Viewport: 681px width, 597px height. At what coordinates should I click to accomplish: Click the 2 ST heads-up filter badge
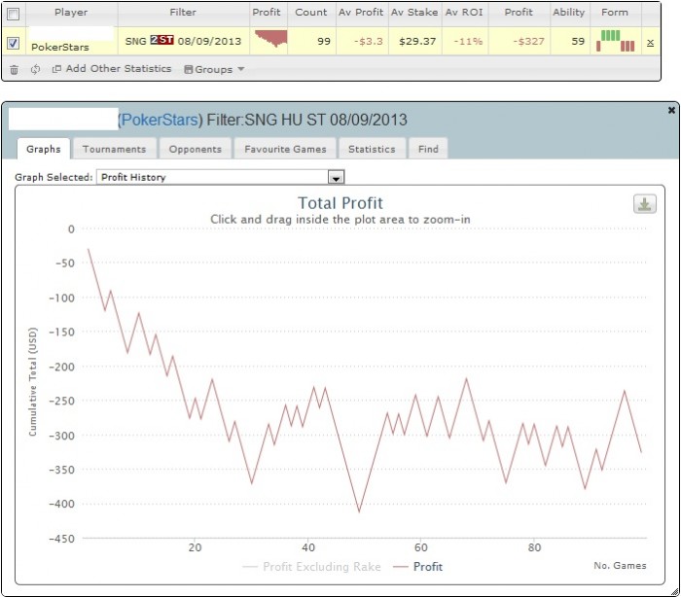[x=161, y=40]
